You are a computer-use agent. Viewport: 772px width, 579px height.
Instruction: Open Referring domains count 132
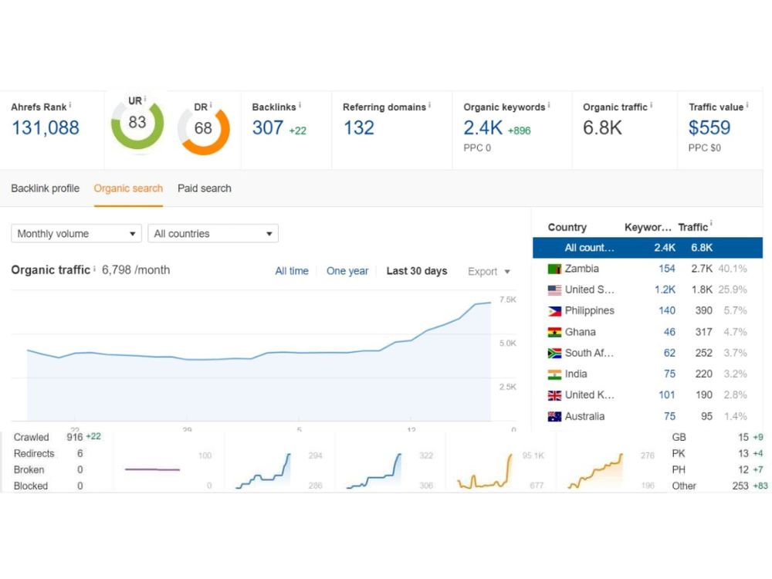(359, 128)
